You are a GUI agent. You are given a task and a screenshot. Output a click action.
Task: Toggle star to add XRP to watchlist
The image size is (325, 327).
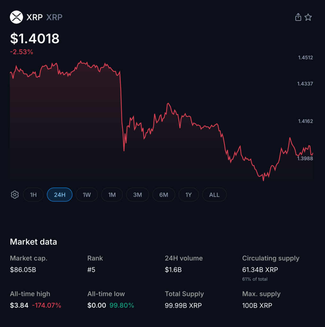coord(308,17)
